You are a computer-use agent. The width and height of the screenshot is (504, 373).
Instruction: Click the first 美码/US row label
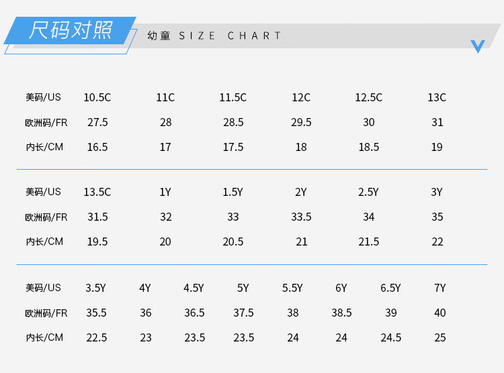point(43,97)
